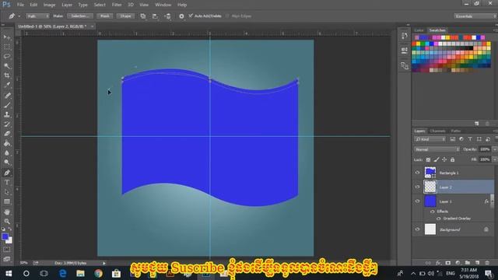The width and height of the screenshot is (498, 280).
Task: Hide the Rectangle 1 layer
Action: pos(417,173)
